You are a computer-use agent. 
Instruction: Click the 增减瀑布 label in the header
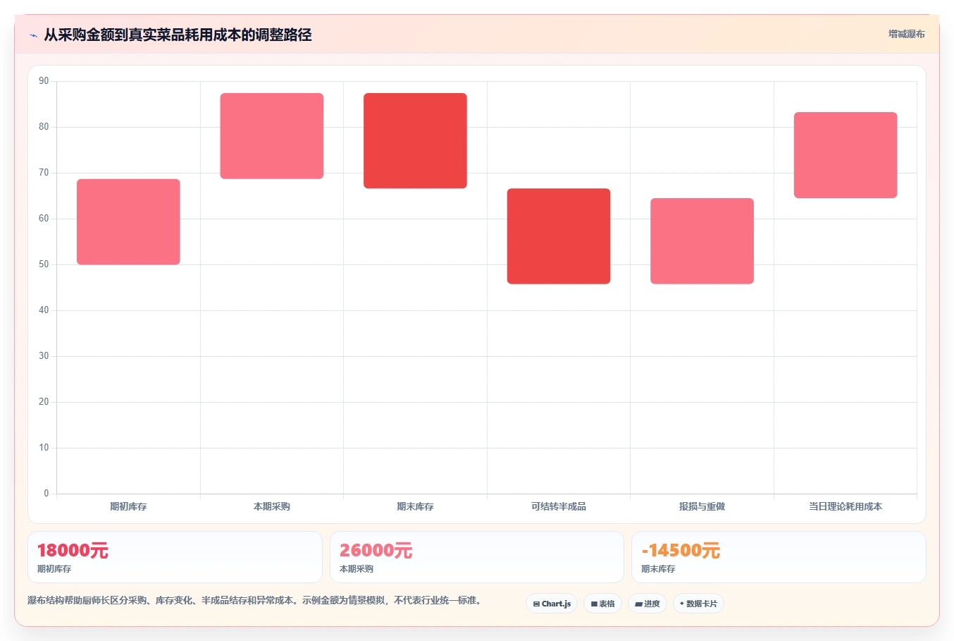point(906,34)
